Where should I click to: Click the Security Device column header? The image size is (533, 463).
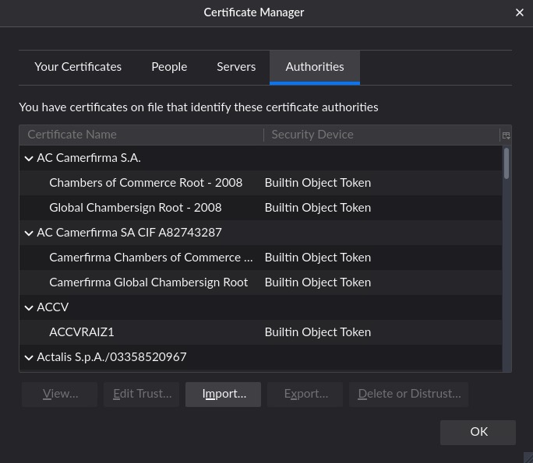[382, 135]
